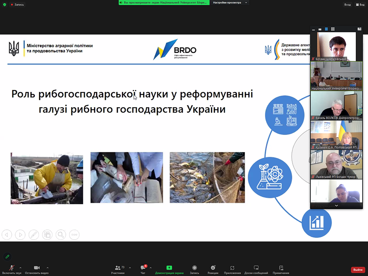This screenshot has width=368, height=276.
Task: Open the Настройки просмотра dropdown
Action: (230, 2)
